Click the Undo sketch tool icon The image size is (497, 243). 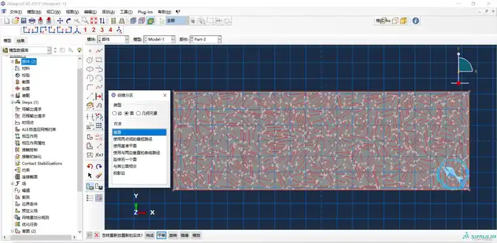[90, 167]
